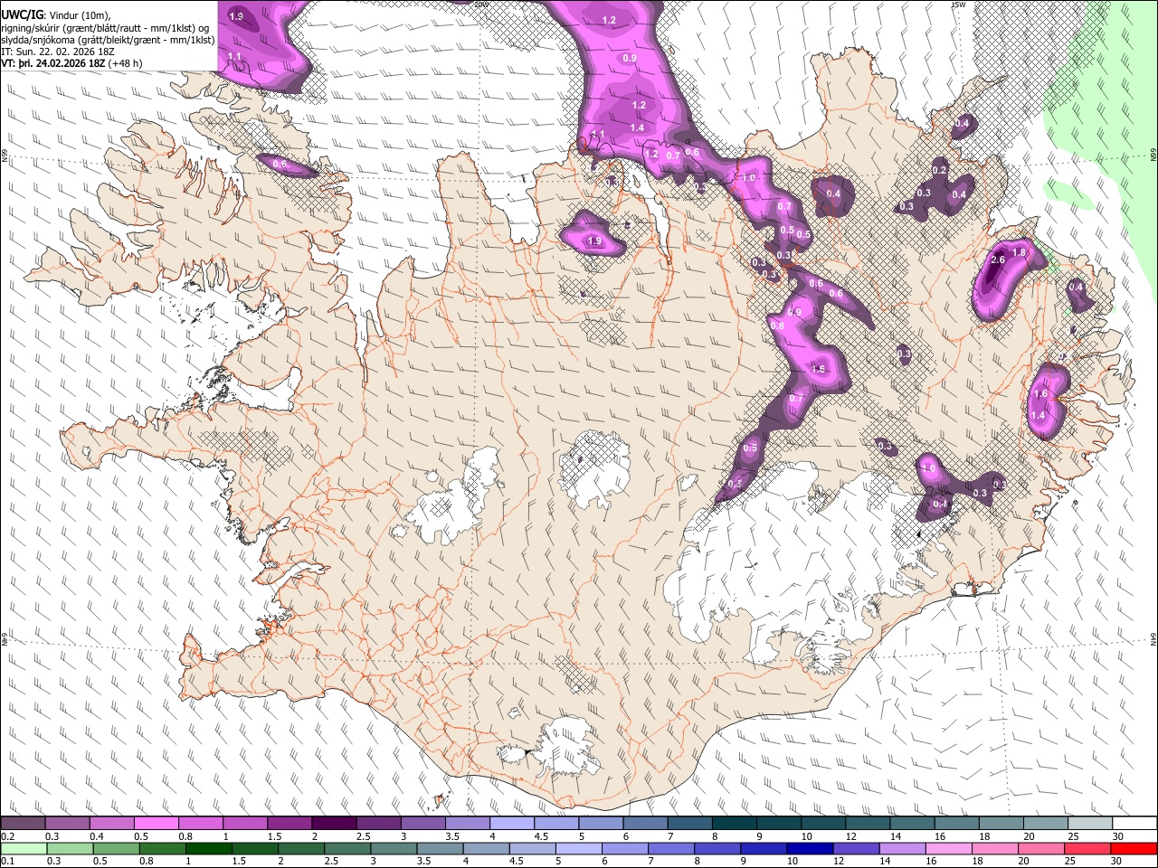Pick the light gray swatch starting at 25 in the snow legend

[x=1089, y=824]
